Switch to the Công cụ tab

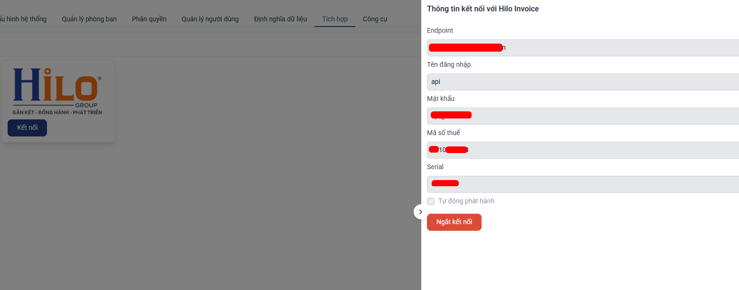click(x=375, y=19)
